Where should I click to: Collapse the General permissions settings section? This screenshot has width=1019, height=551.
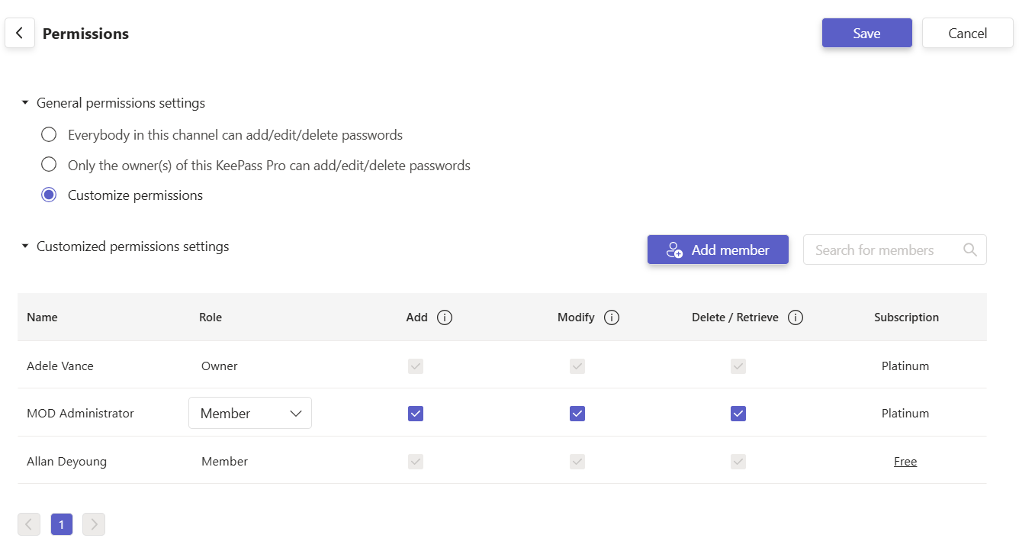25,103
